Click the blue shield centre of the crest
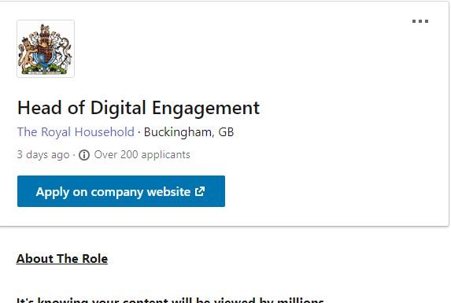Image resolution: width=451 pixels, height=303 pixels. pos(44,57)
